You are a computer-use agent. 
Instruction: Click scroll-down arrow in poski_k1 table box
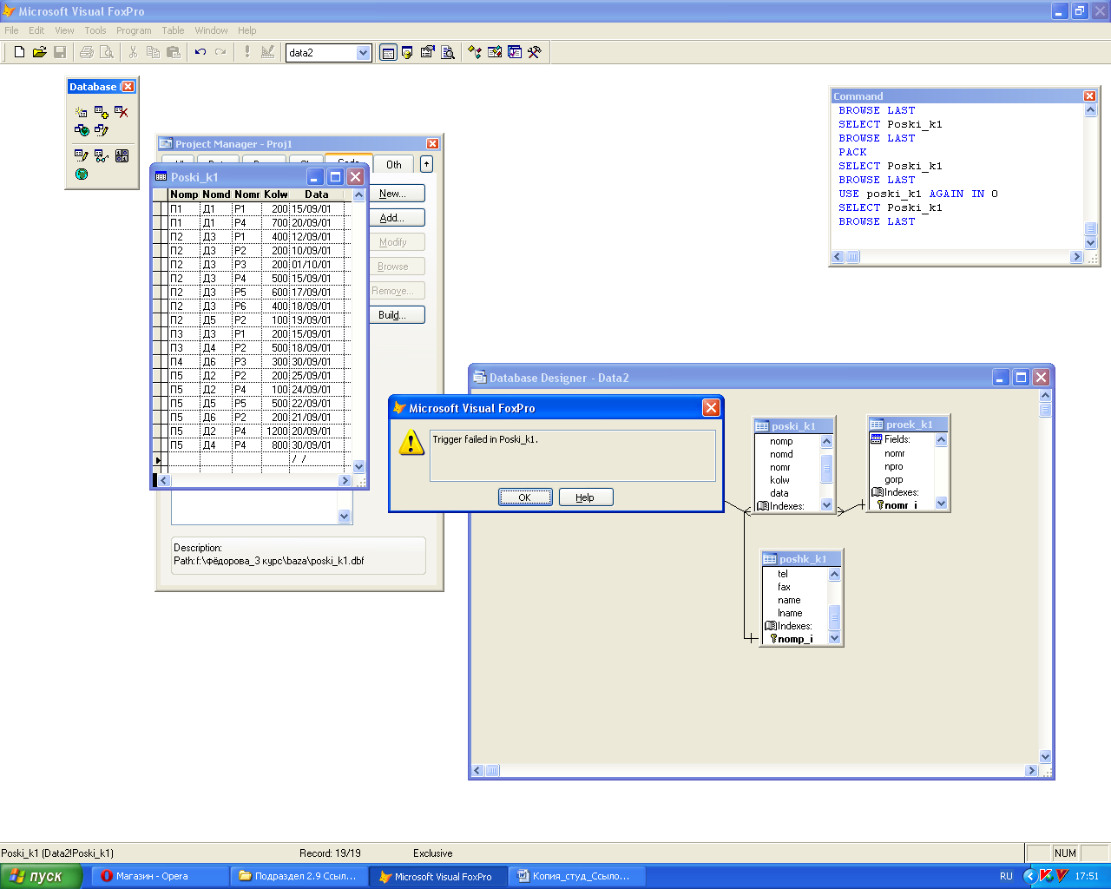(826, 505)
